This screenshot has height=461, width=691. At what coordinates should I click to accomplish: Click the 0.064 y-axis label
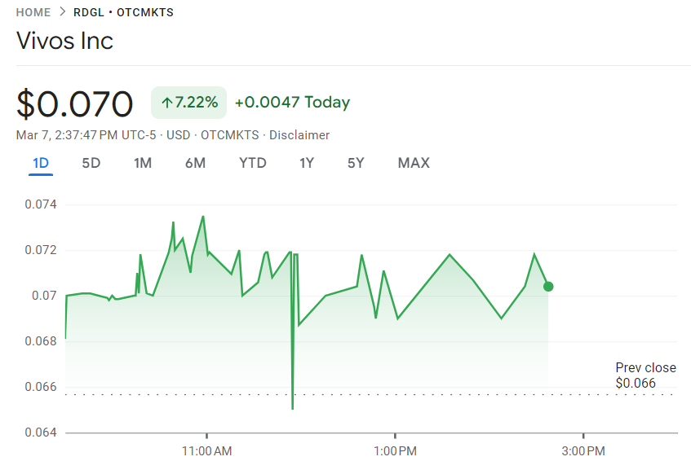click(x=41, y=432)
